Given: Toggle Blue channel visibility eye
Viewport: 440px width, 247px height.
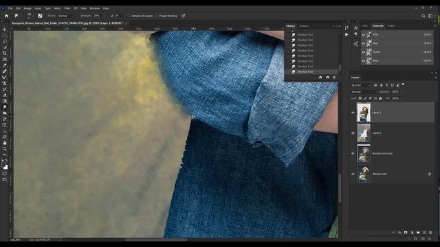Looking at the screenshot, I should (x=364, y=61).
